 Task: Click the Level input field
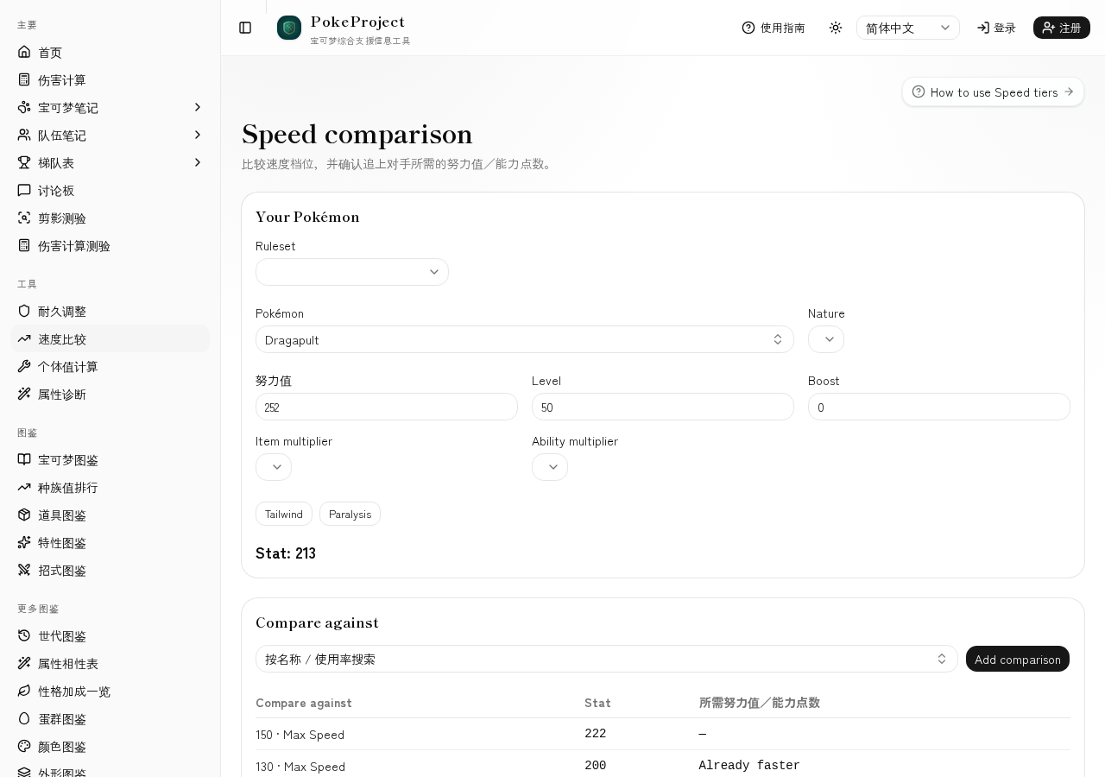[663, 407]
